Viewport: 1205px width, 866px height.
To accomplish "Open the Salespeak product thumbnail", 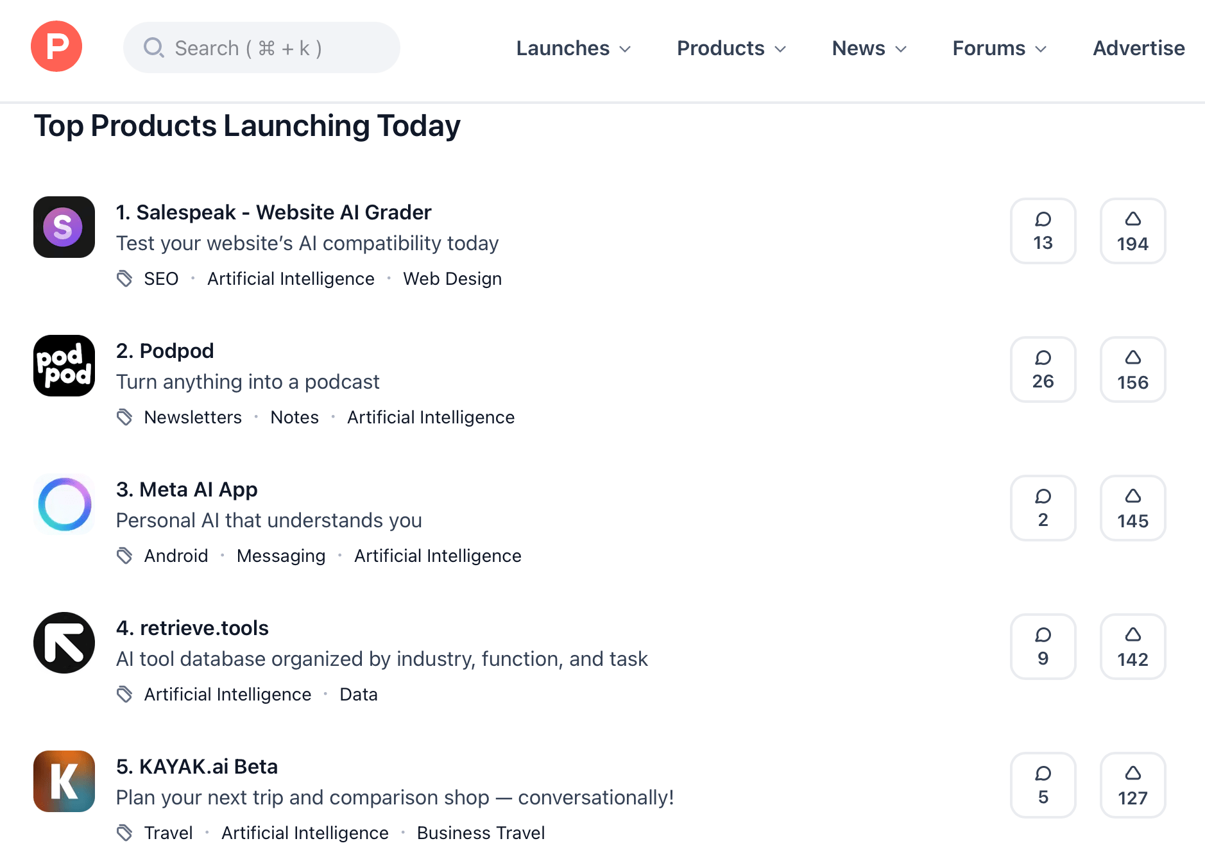I will (x=64, y=227).
